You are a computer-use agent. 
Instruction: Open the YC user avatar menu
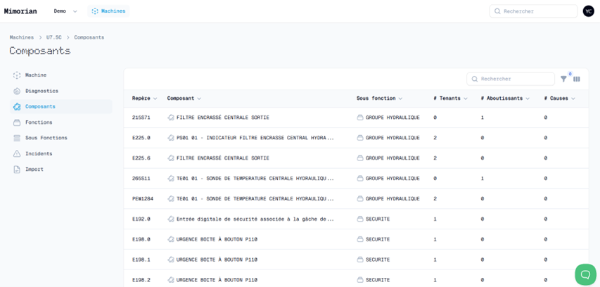pyautogui.click(x=589, y=11)
